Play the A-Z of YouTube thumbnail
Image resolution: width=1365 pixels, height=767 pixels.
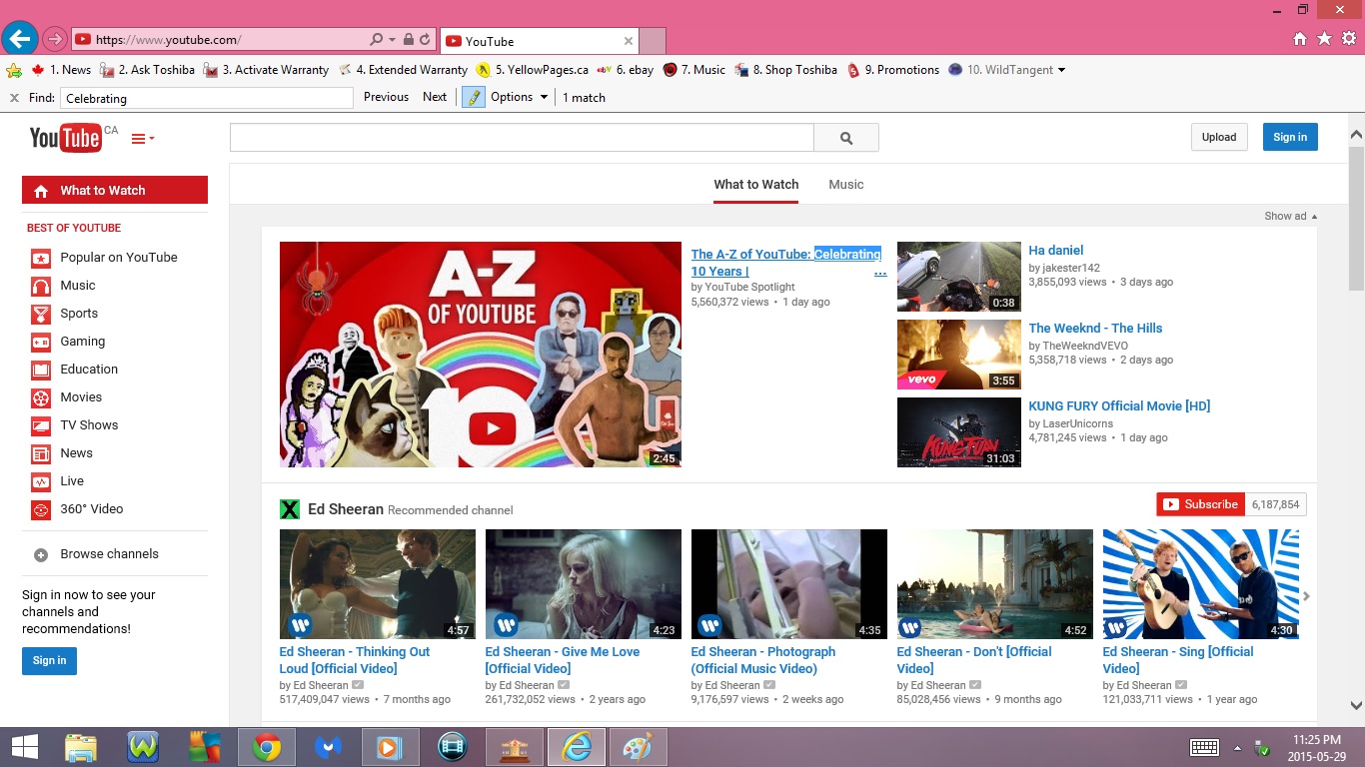(x=481, y=355)
